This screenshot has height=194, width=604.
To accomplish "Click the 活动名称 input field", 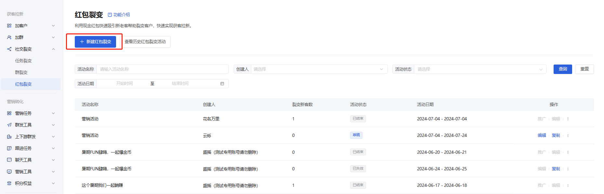I will 163,69.
